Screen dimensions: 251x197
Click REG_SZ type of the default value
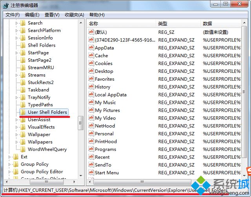point(166,32)
